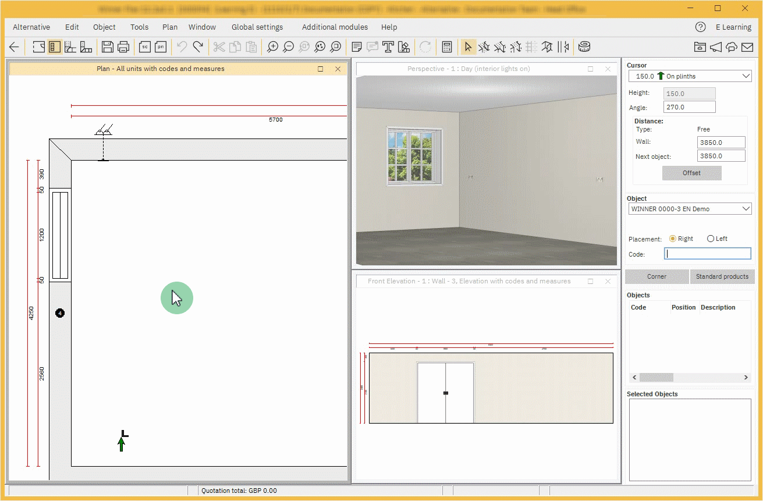Select the text T tool icon

coord(388,47)
